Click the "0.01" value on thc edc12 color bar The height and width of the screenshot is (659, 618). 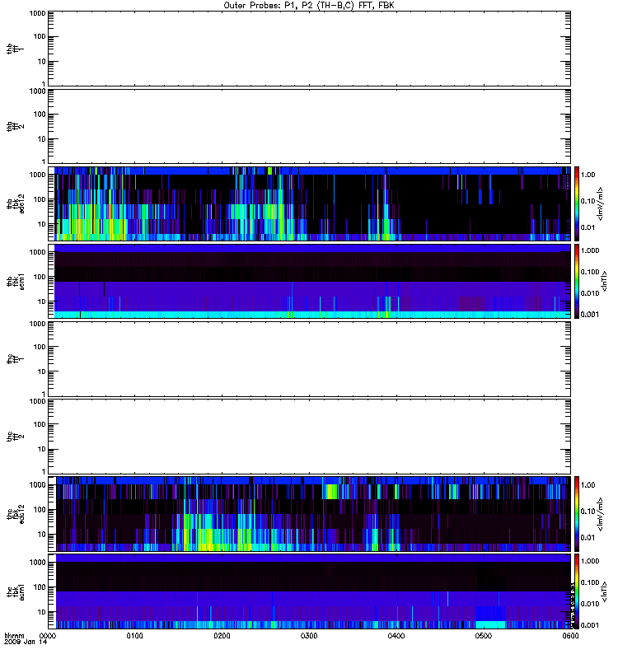(x=588, y=538)
